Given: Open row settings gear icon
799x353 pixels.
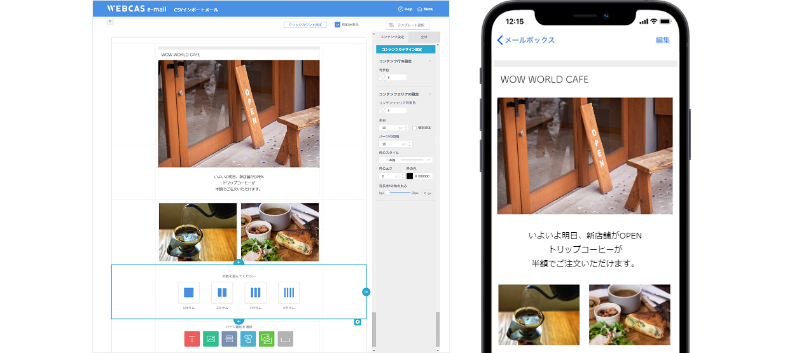Looking at the screenshot, I should pyautogui.click(x=358, y=322).
